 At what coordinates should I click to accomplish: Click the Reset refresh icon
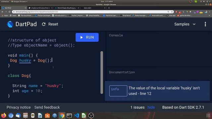tap(44, 24)
